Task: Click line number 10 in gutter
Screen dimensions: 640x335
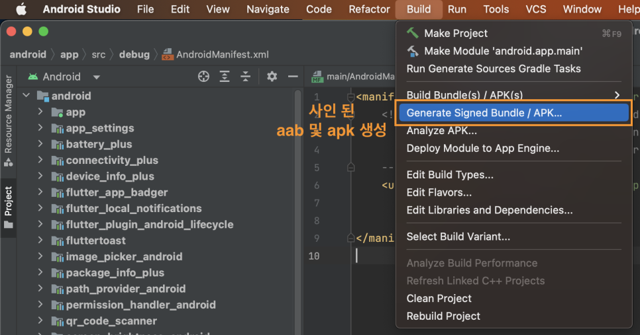Action: (x=314, y=256)
